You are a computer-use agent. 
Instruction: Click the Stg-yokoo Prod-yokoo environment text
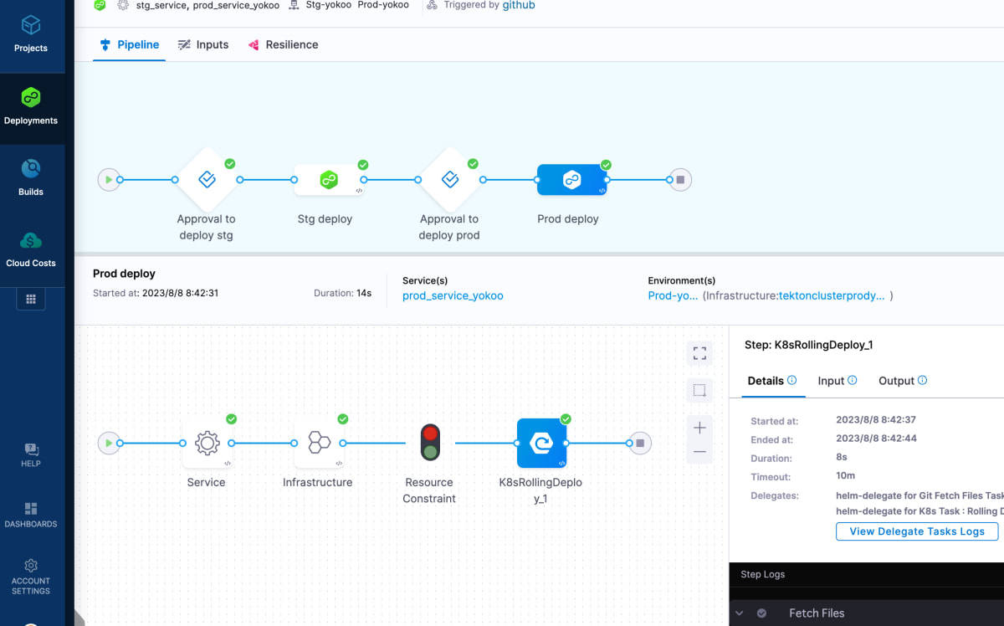click(x=357, y=5)
